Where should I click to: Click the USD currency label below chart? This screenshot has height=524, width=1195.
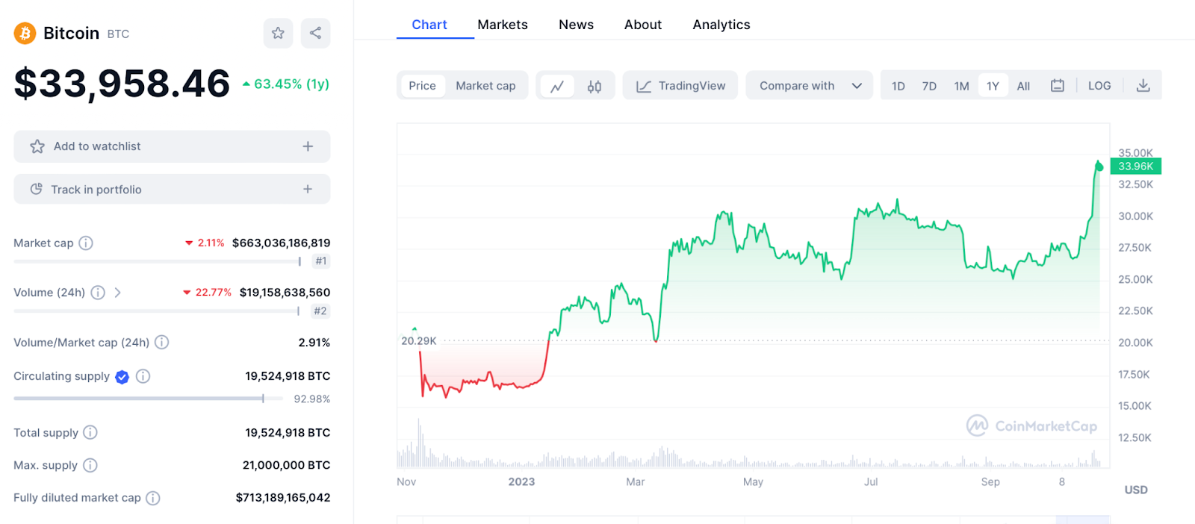[x=1136, y=490]
